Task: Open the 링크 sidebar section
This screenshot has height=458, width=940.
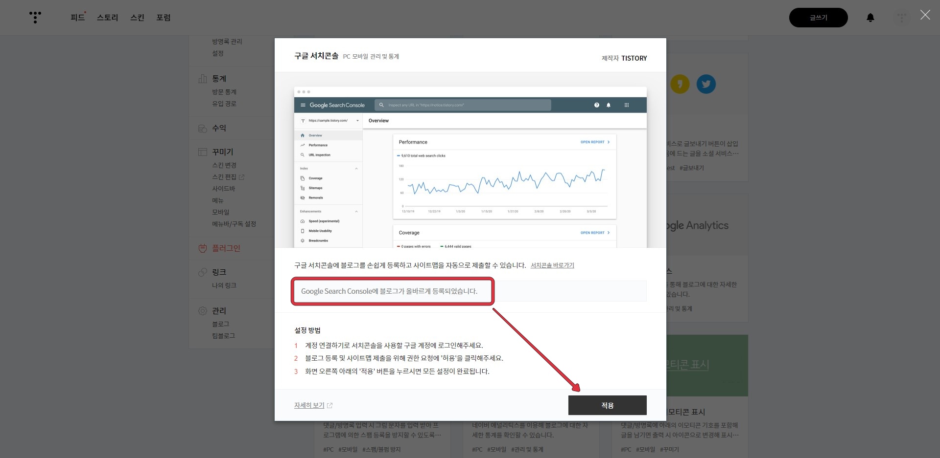Action: point(219,272)
